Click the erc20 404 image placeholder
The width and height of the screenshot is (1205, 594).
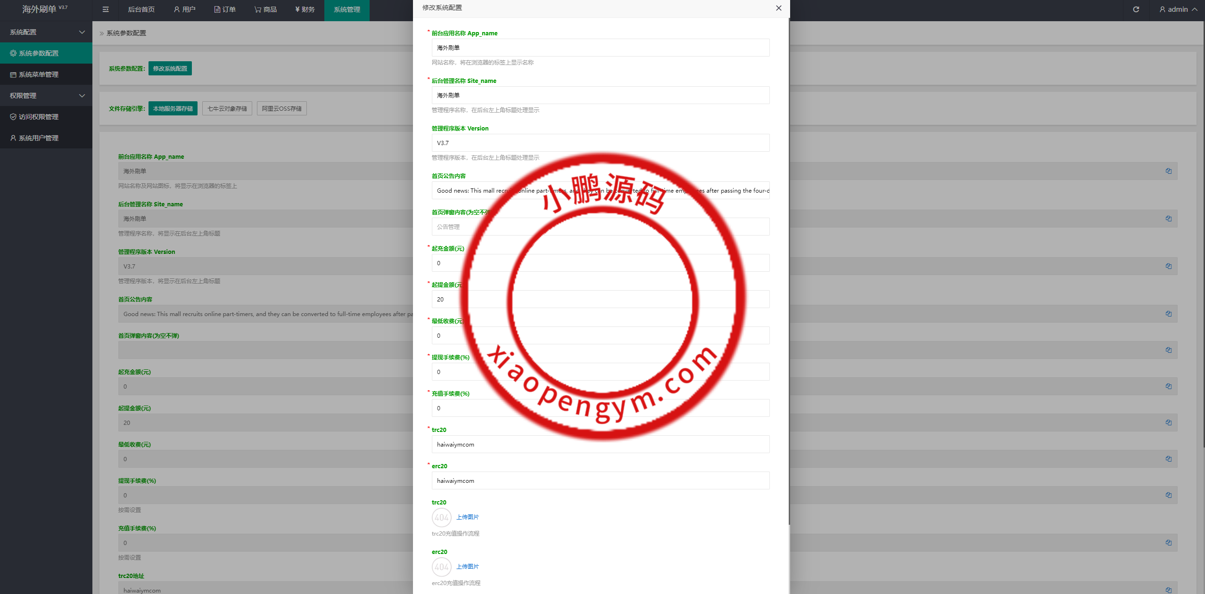pyautogui.click(x=442, y=567)
